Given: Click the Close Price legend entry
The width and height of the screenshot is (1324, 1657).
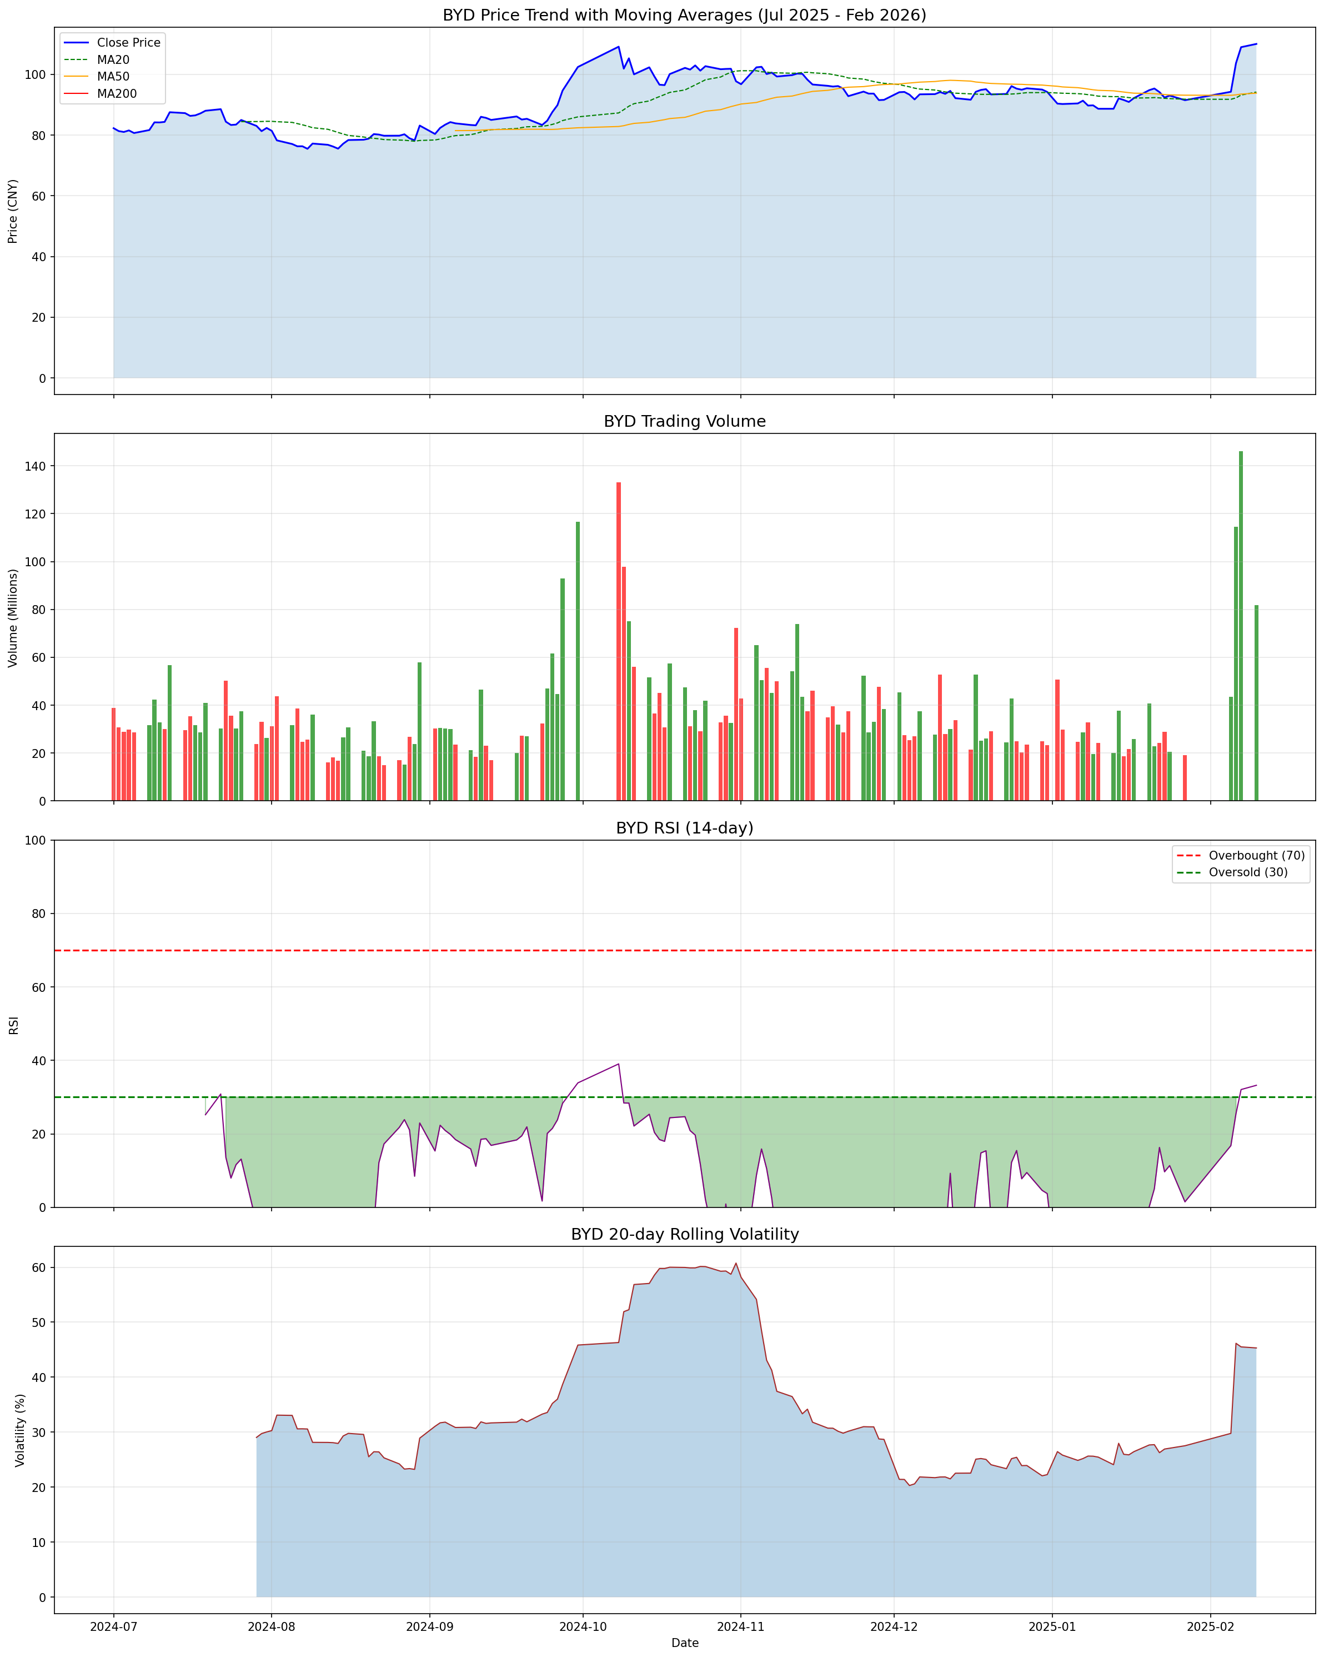Looking at the screenshot, I should (128, 43).
